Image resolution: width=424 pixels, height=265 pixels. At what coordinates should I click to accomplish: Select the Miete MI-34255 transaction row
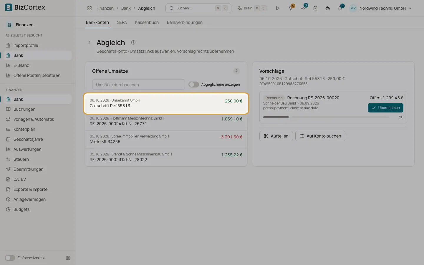166,139
